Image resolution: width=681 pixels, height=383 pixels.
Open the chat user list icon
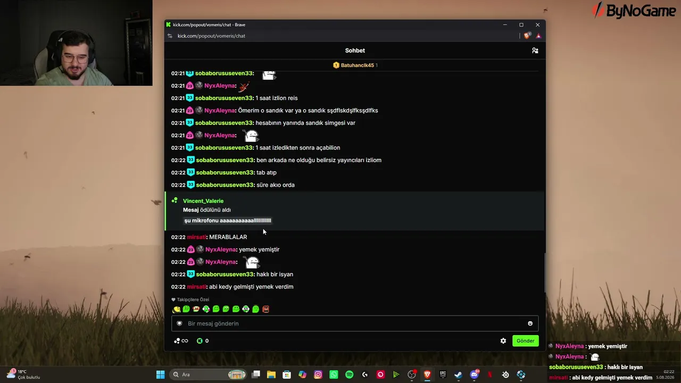(535, 51)
